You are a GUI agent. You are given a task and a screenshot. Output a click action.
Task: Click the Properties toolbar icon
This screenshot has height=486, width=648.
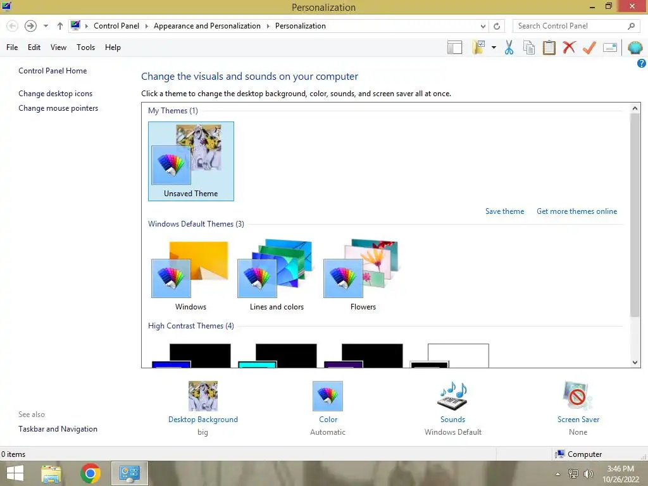coord(610,47)
